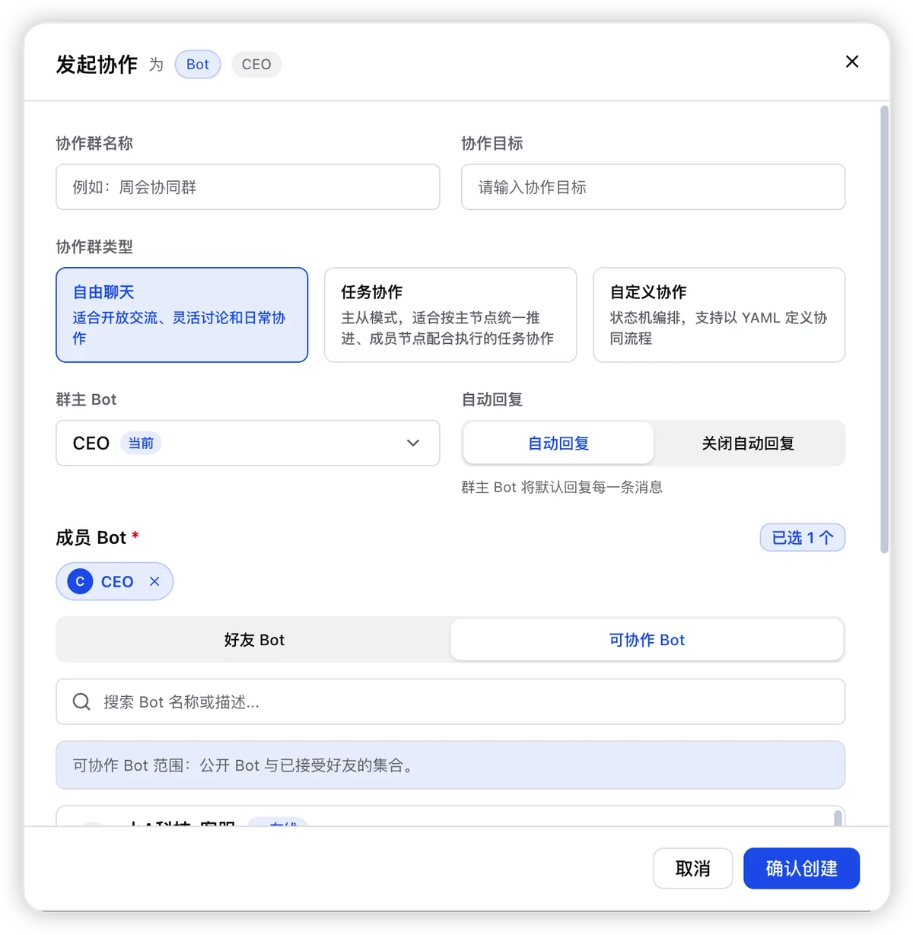Click the 协作群类型 label
The height and width of the screenshot is (935, 913).
pos(94,246)
